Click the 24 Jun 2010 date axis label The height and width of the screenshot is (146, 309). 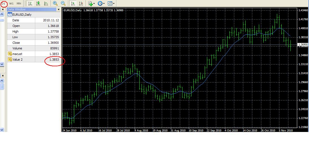point(69,130)
